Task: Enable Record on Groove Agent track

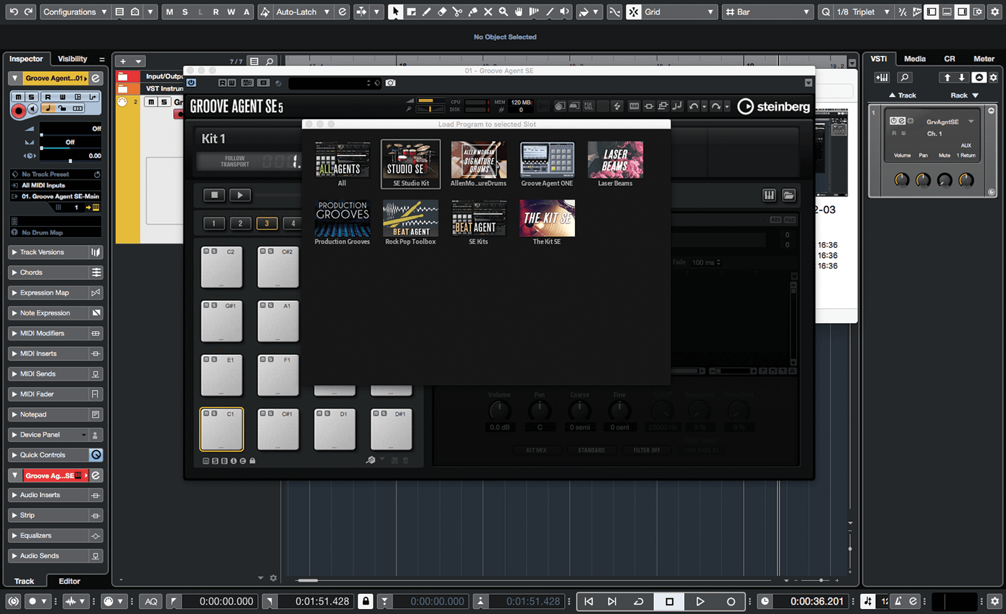Action: (x=18, y=110)
